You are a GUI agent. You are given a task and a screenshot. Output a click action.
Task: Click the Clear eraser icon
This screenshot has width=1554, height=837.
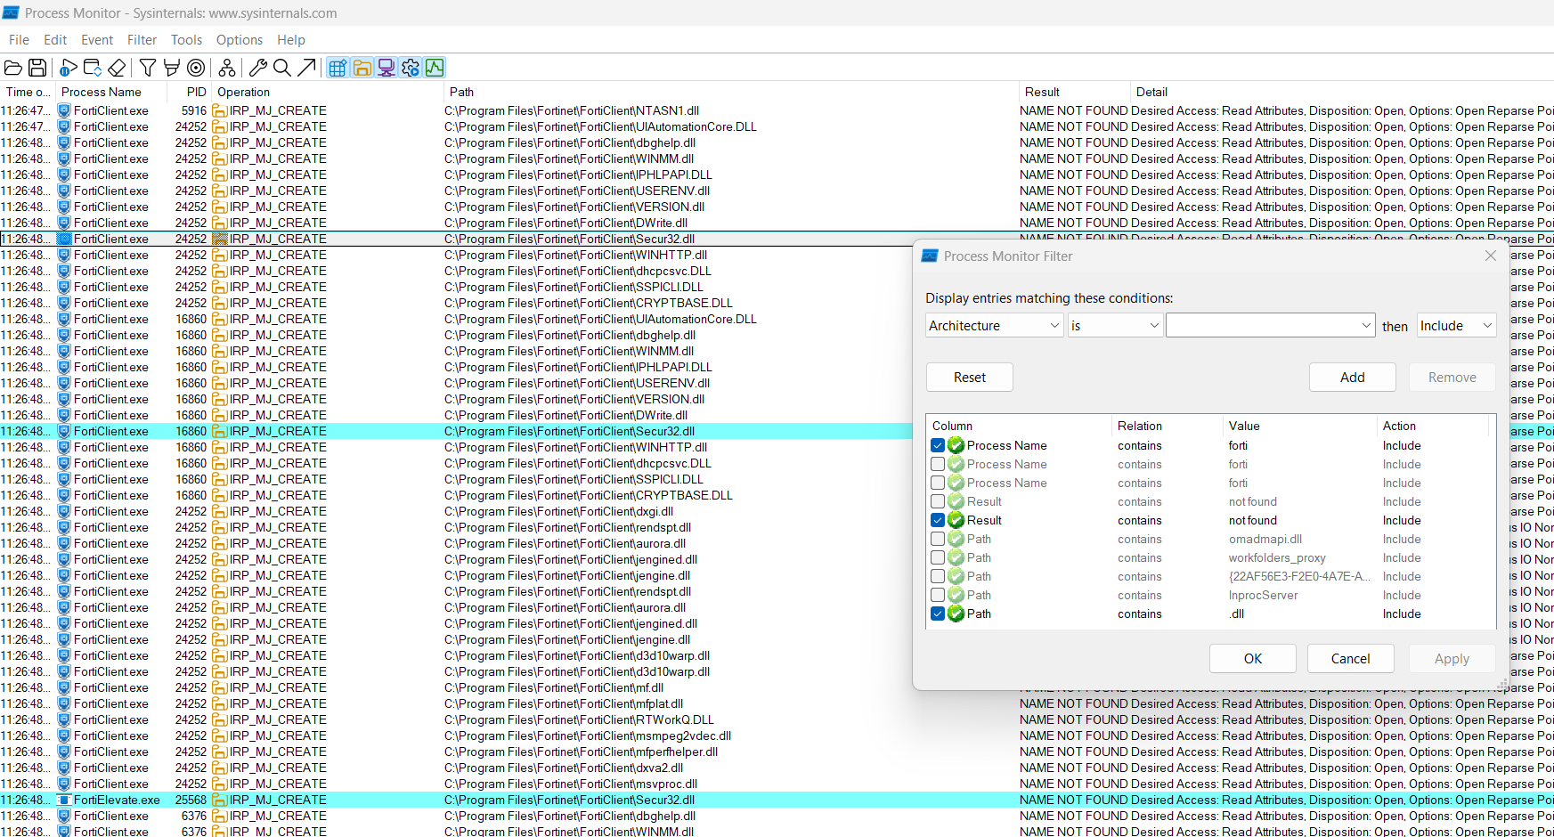pos(117,68)
